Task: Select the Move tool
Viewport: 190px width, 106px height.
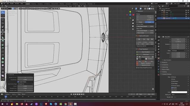Action: 3,20
